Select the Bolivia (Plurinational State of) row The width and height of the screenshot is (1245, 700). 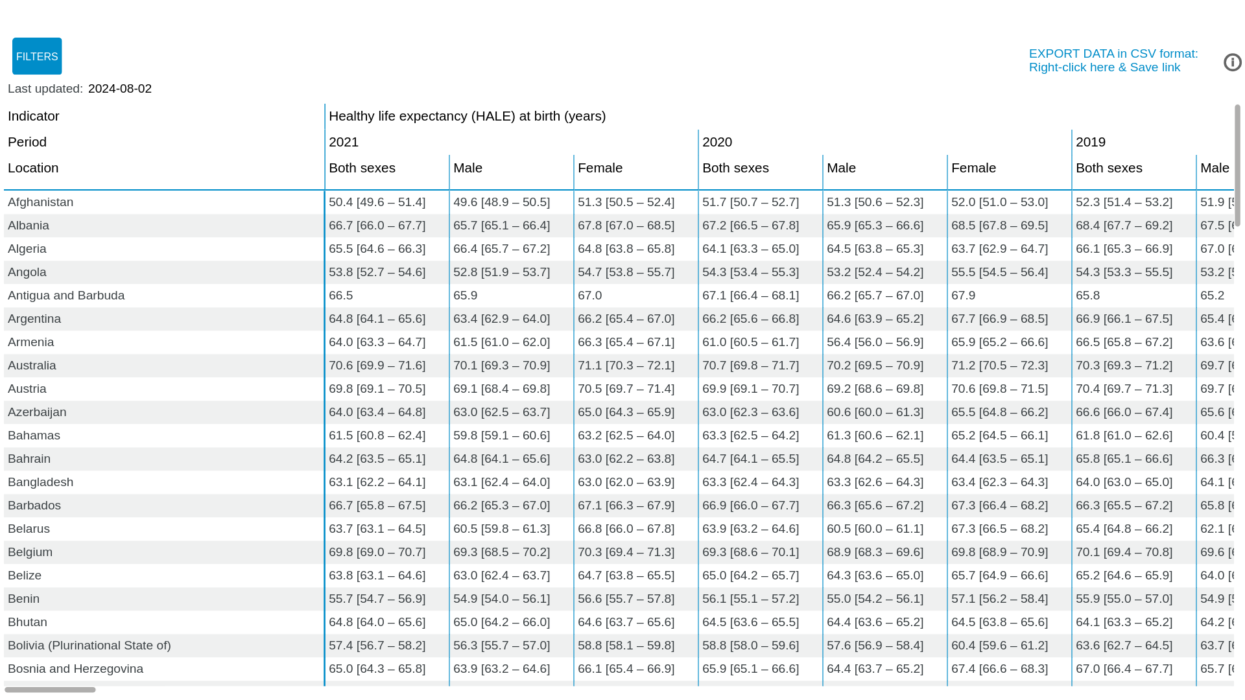pos(89,646)
